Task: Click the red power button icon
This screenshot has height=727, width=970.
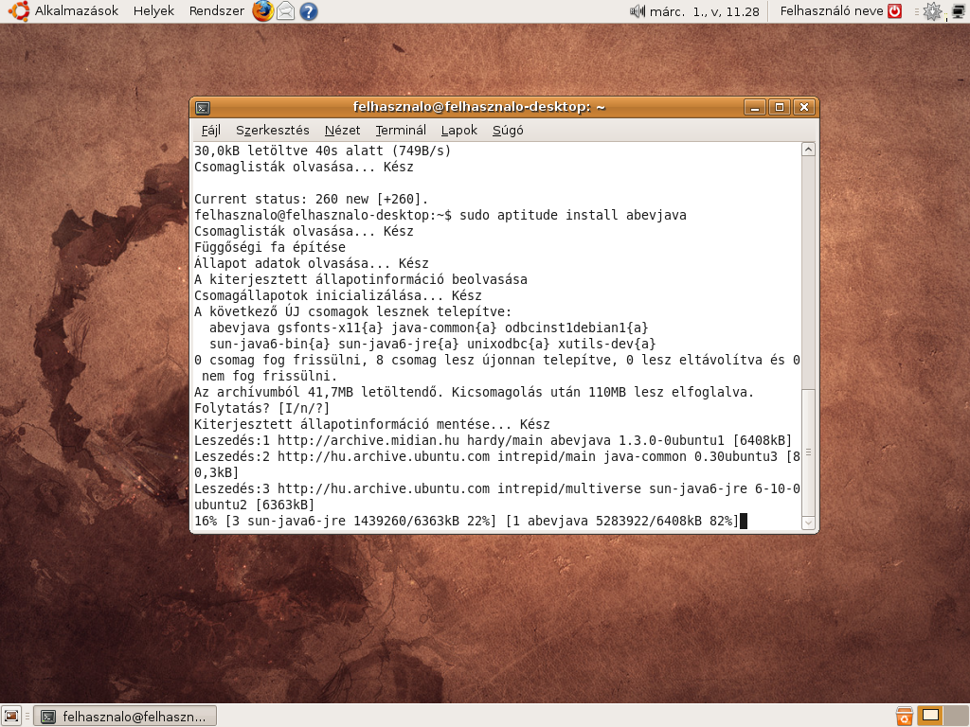Action: click(x=894, y=11)
